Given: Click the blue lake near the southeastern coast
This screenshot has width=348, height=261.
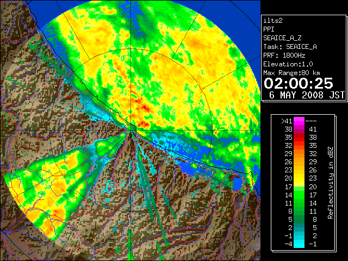Looking at the screenshot, I should 238,183.
